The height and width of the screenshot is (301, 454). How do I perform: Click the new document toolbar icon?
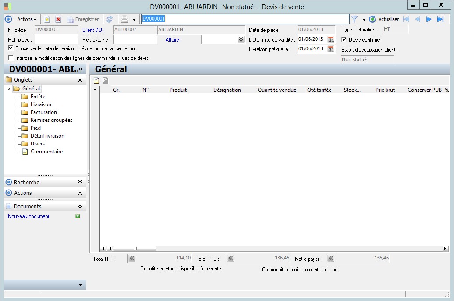tap(46, 19)
